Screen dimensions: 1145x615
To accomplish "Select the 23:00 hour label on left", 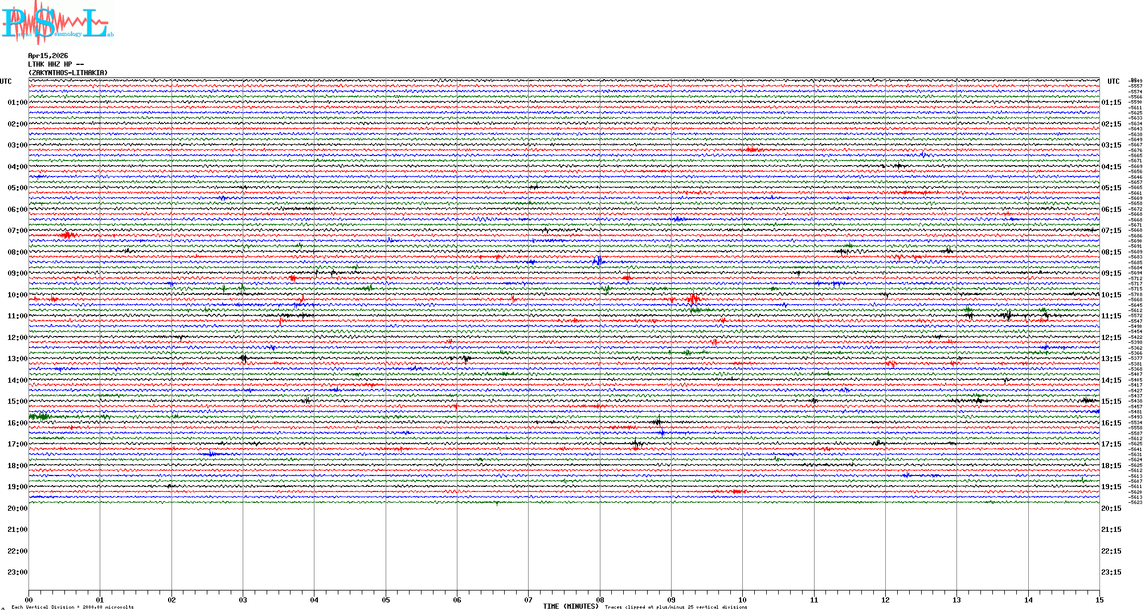I will 17,572.
